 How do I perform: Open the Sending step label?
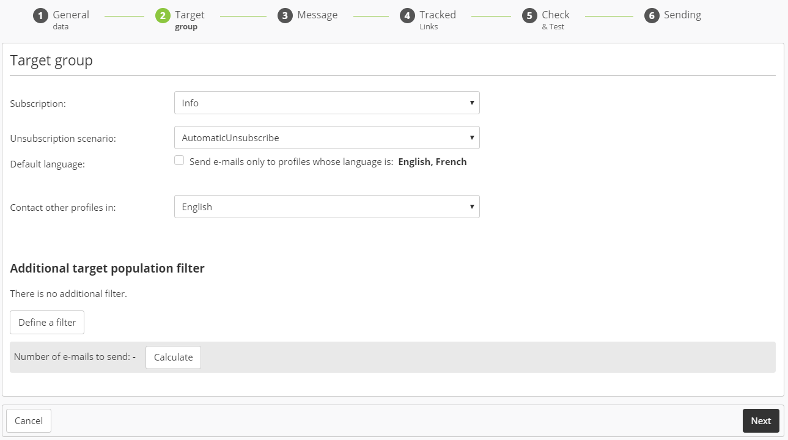pos(682,15)
